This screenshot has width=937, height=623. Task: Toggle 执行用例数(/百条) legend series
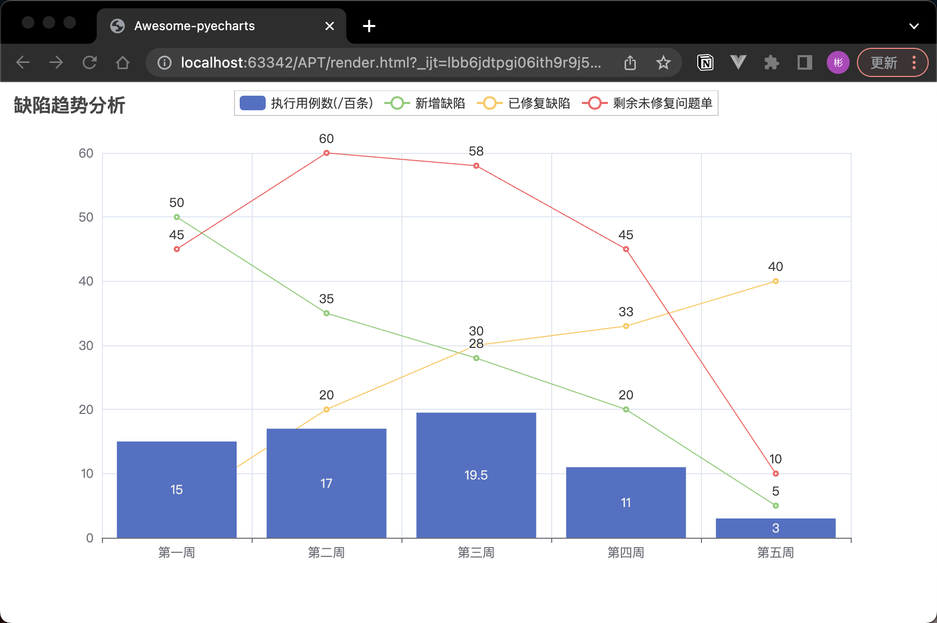click(x=306, y=103)
